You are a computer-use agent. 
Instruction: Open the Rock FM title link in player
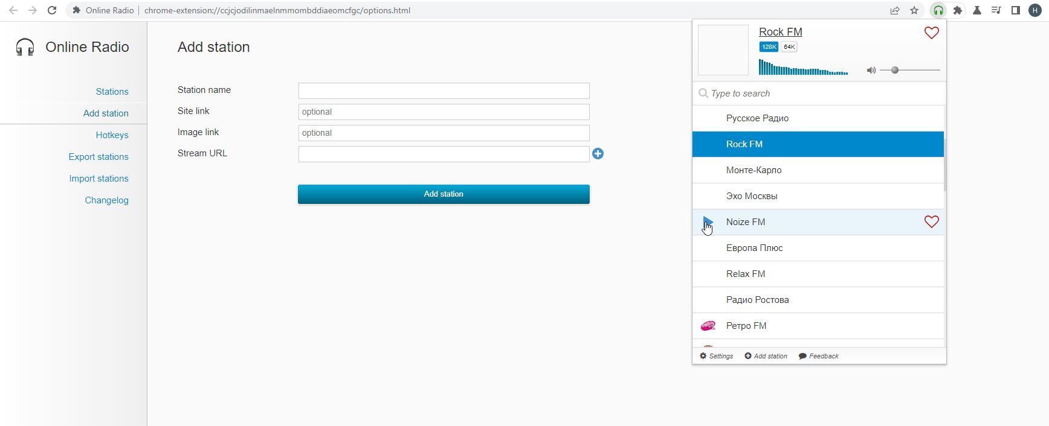pyautogui.click(x=781, y=32)
